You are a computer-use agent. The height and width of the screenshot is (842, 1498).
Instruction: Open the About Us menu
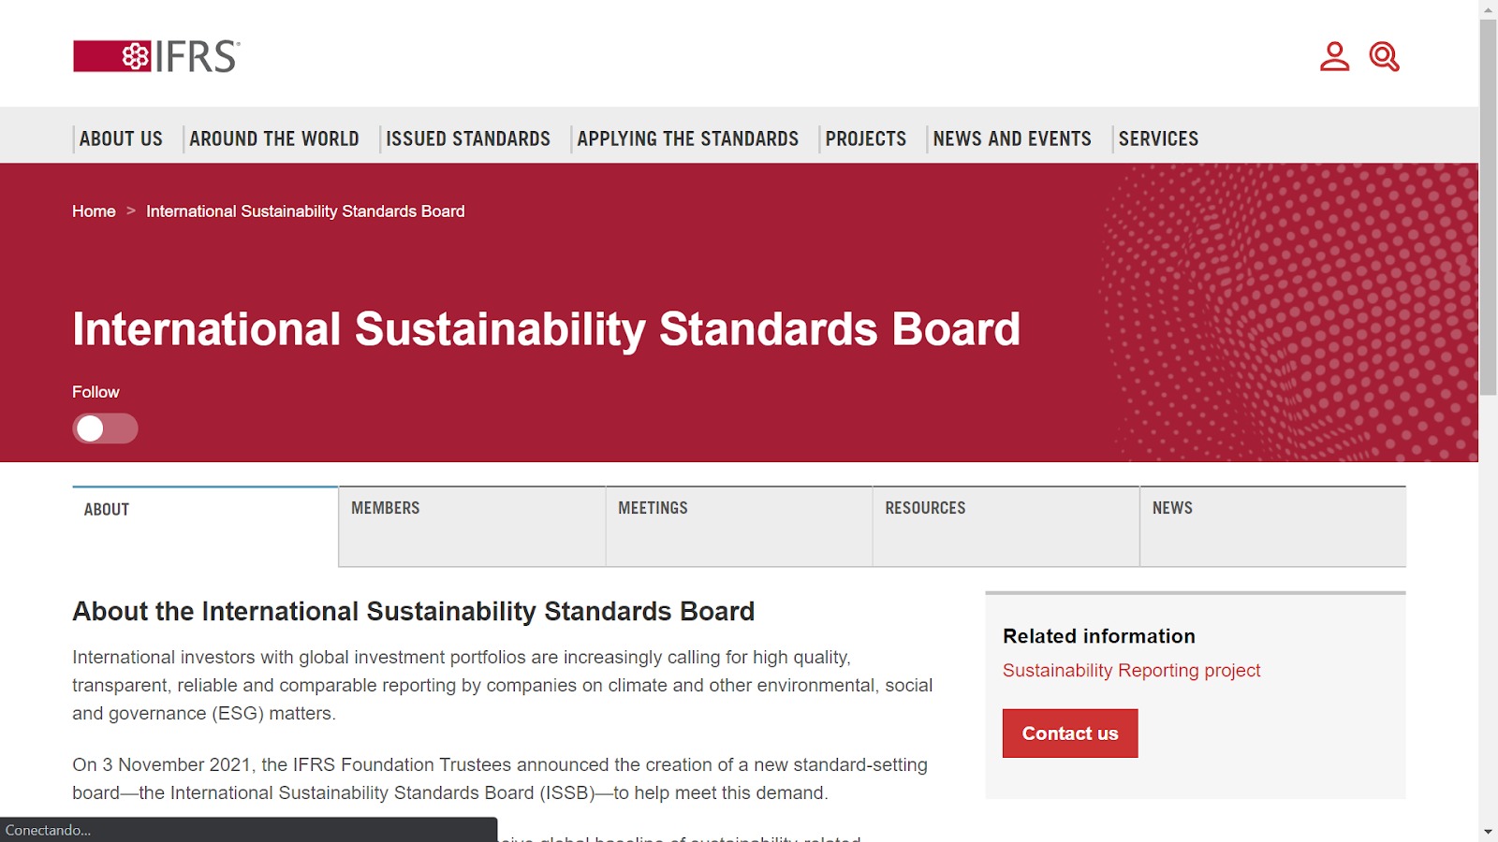pyautogui.click(x=121, y=138)
